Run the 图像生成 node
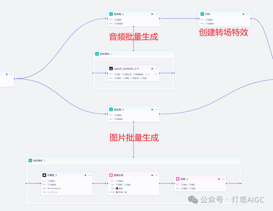This screenshot has width=273, height=211. click(152, 175)
